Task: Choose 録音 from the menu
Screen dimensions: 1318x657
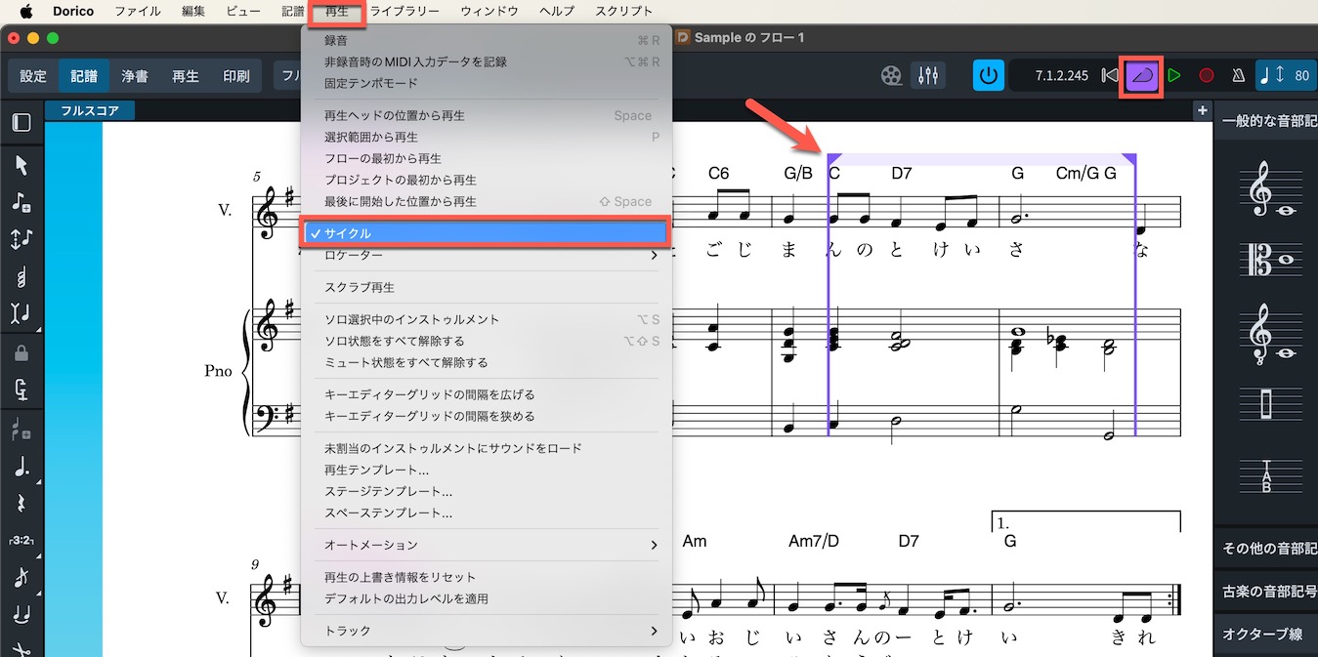Action: click(487, 40)
